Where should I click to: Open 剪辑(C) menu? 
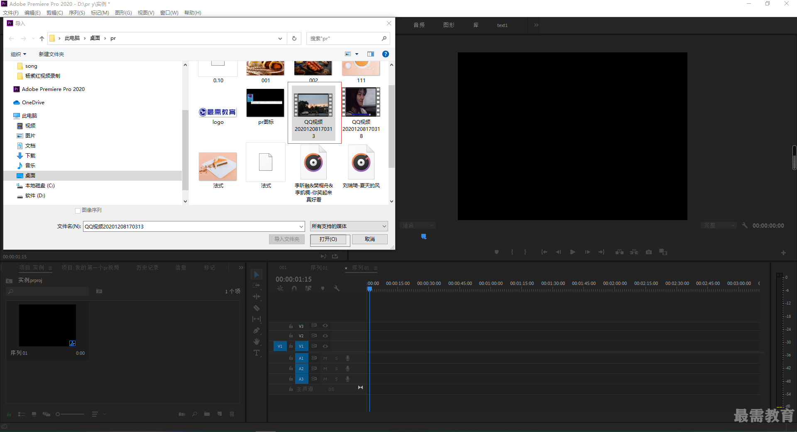(55, 13)
